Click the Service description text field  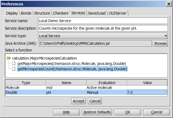click(x=103, y=28)
